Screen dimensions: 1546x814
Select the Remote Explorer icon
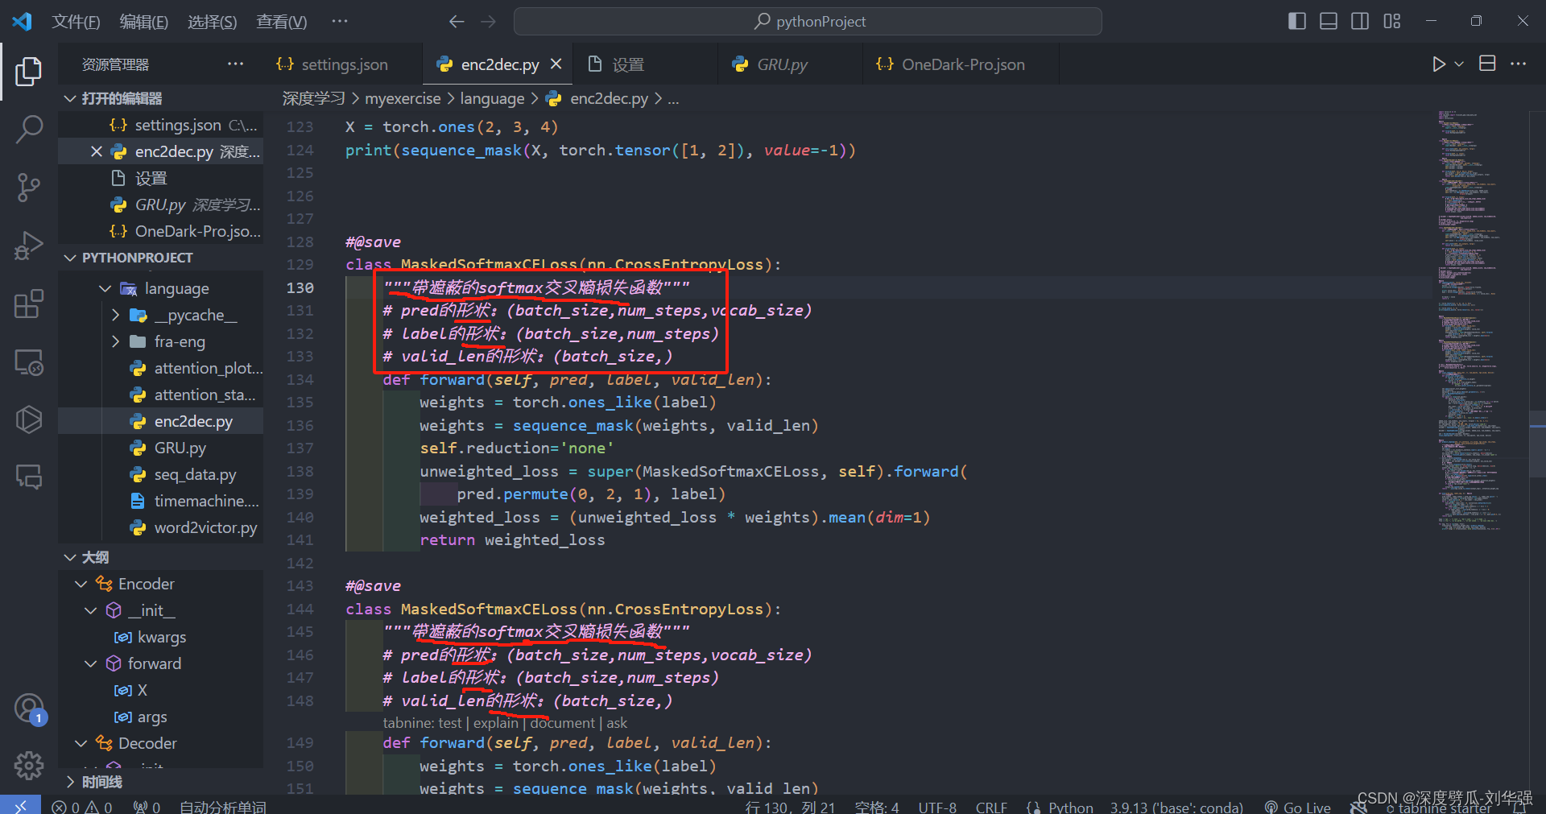(29, 362)
